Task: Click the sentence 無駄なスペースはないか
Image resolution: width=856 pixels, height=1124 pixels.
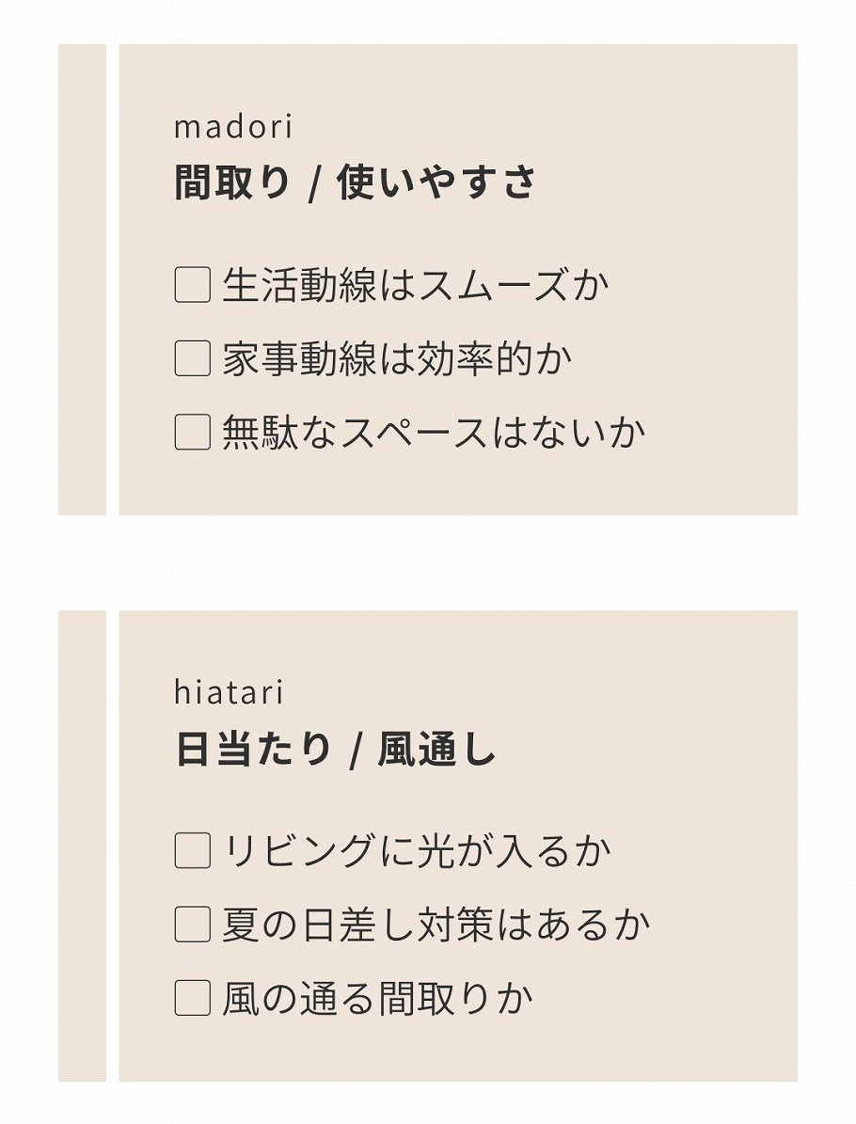Action: tap(434, 433)
